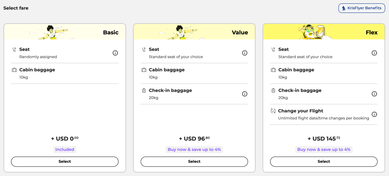Click the info icon for Basic fare Seat
Viewport: 389px width, 176px height.
tap(115, 53)
